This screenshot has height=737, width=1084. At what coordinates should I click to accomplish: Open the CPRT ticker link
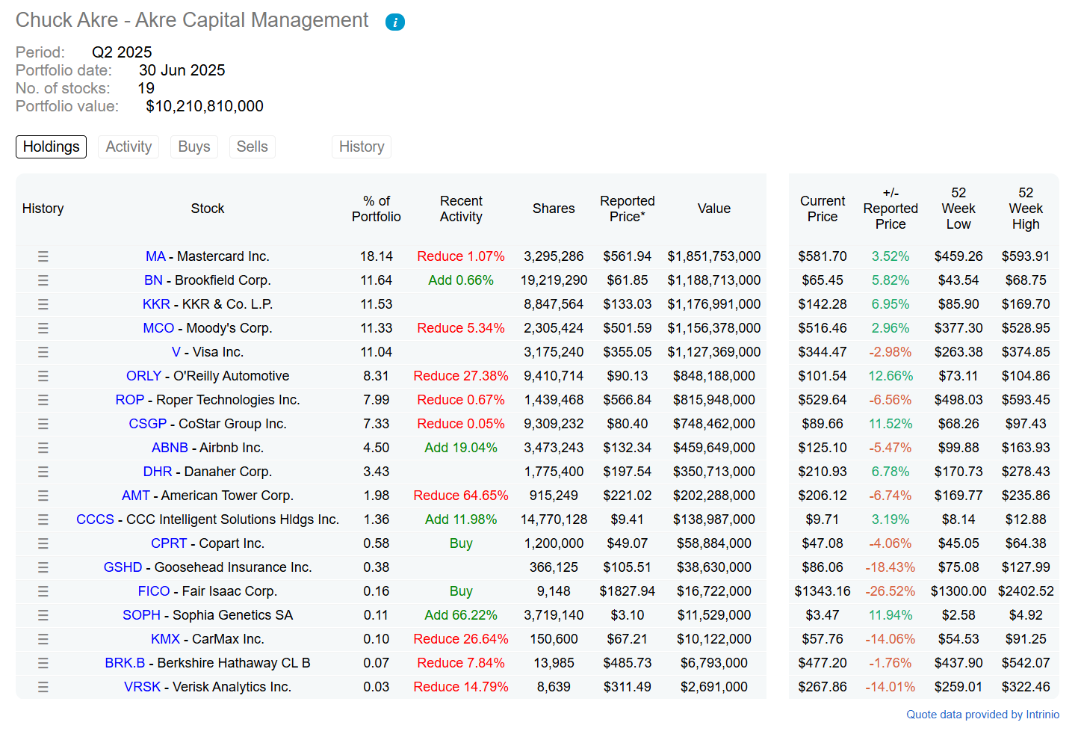tap(169, 543)
